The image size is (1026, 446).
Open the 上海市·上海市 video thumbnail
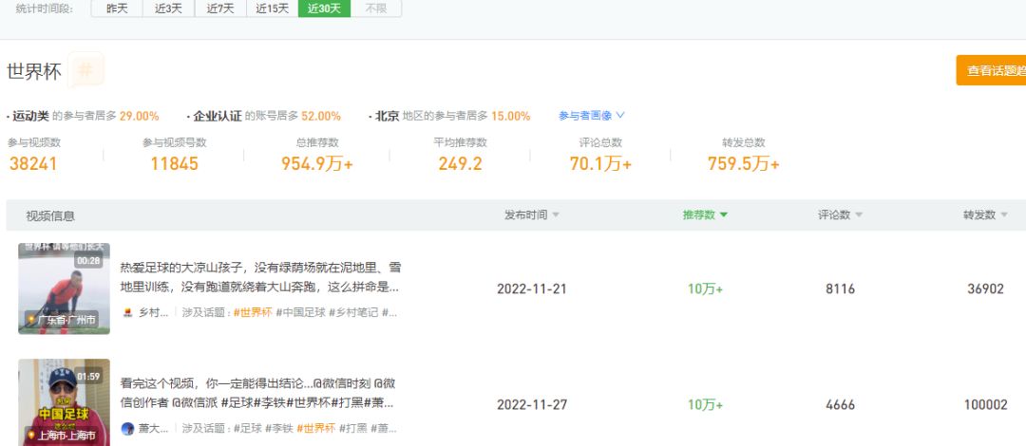tap(65, 402)
